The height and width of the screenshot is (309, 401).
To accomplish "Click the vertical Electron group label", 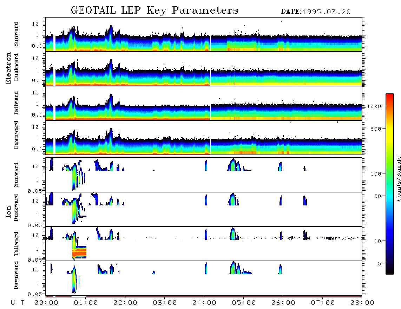I will (x=8, y=68).
